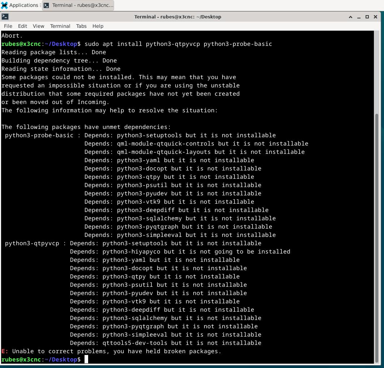Open the View menu
The width and height of the screenshot is (384, 368).
tap(38, 26)
